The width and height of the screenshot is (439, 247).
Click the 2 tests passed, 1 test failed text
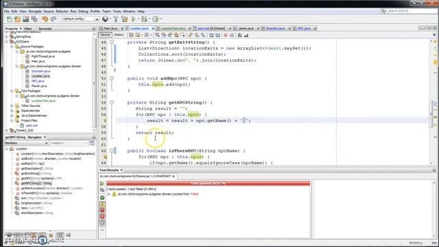(x=131, y=189)
